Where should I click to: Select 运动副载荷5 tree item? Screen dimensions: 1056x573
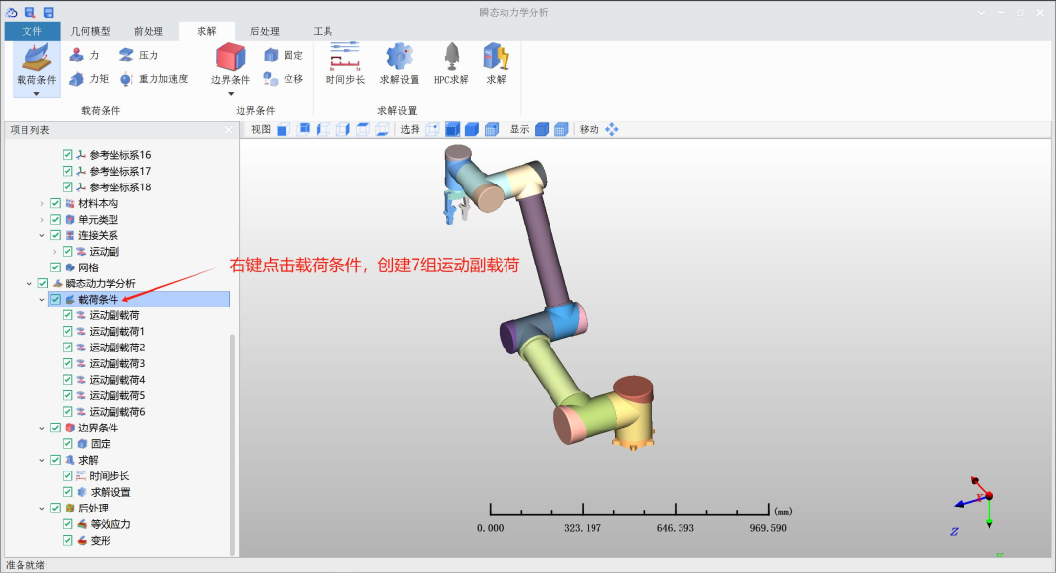coord(117,395)
